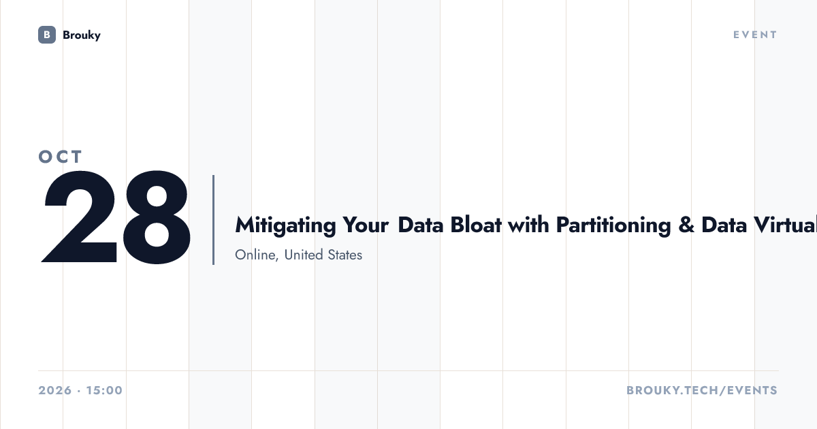Click the EVENT label in the header
This screenshot has width=817, height=429.
pyautogui.click(x=755, y=35)
